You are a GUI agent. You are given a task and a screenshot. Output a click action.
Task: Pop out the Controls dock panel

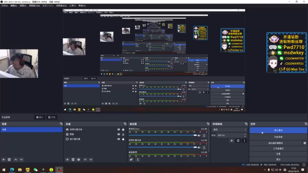pyautogui.click(x=306, y=124)
